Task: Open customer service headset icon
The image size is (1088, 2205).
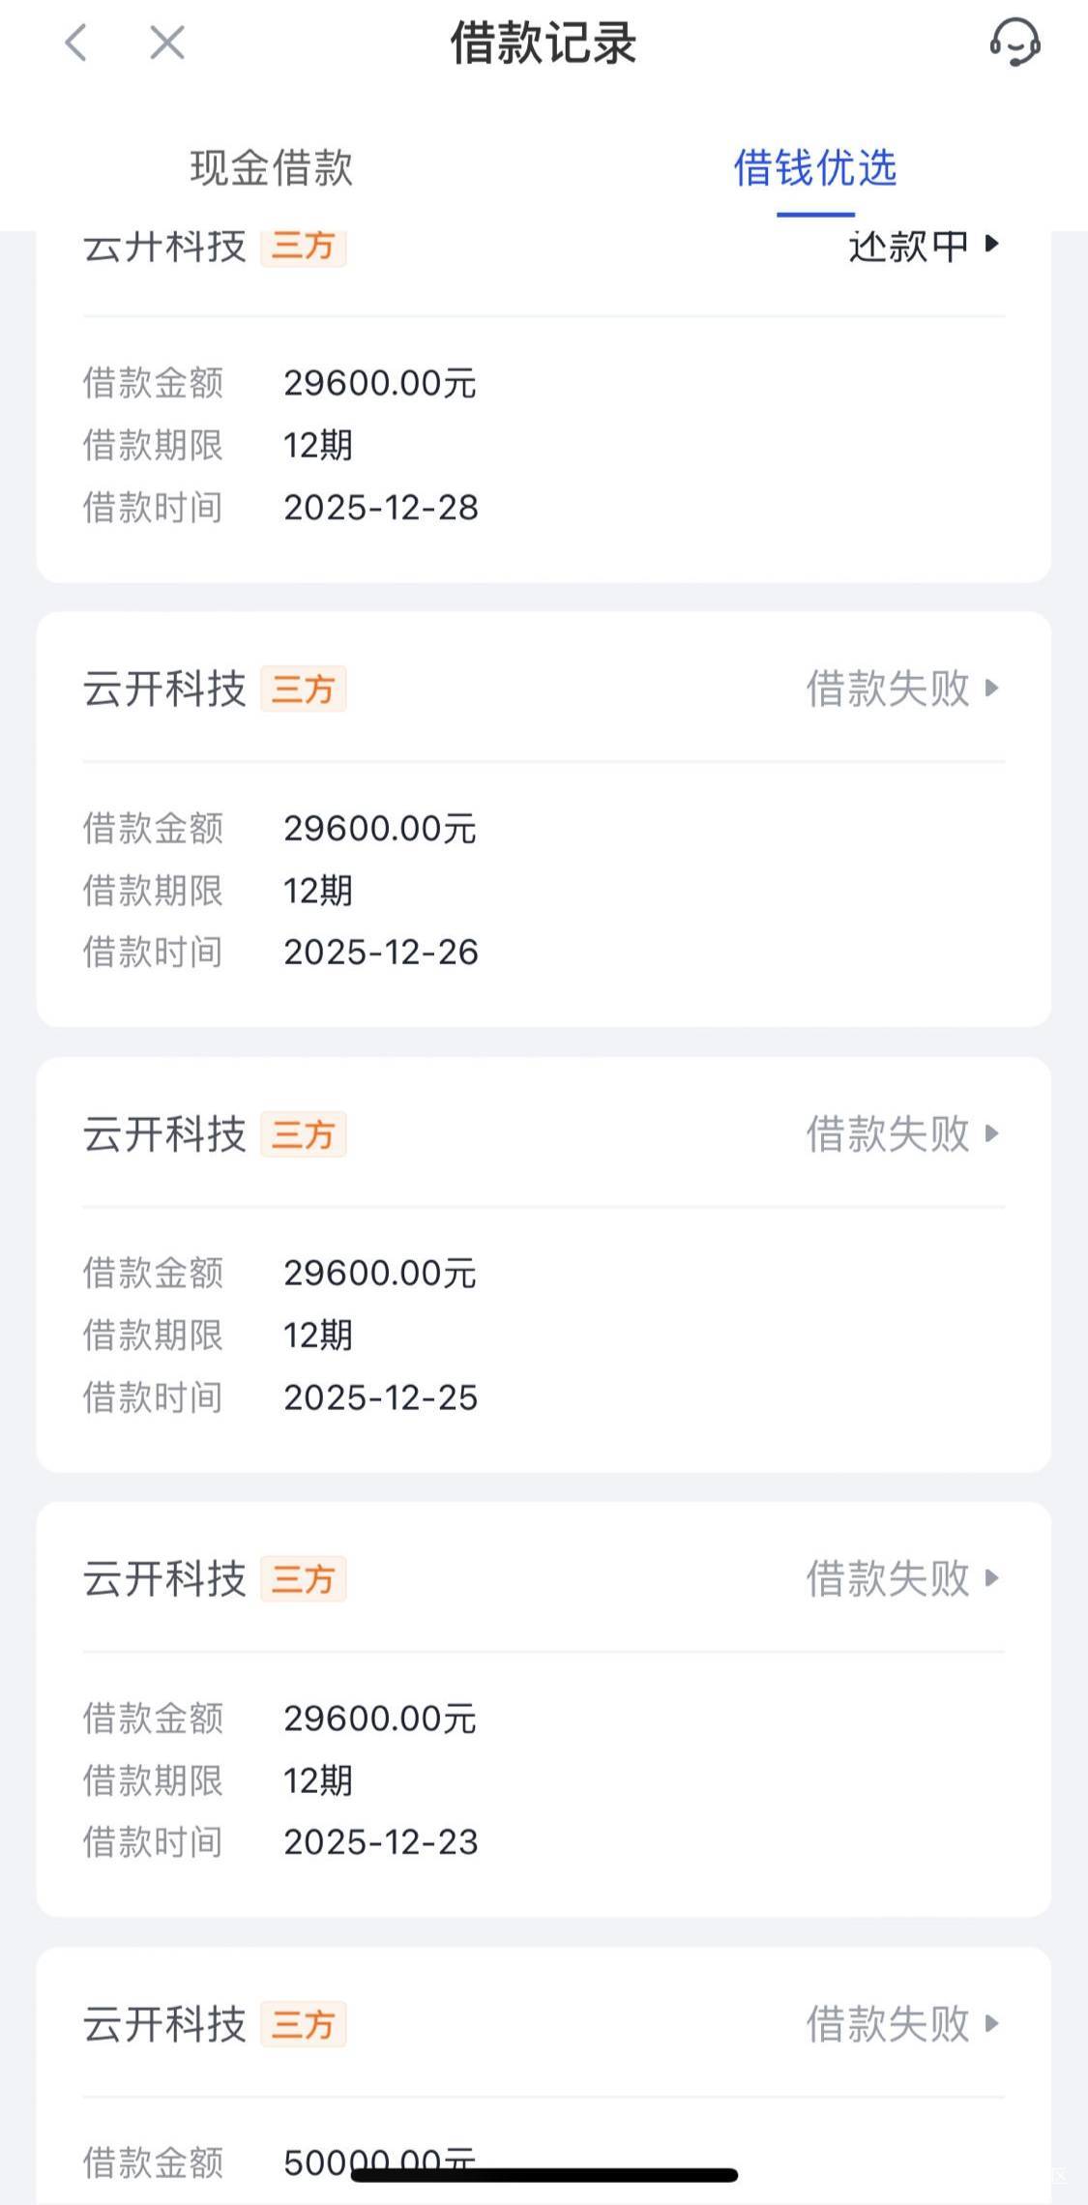Action: pos(1014,44)
